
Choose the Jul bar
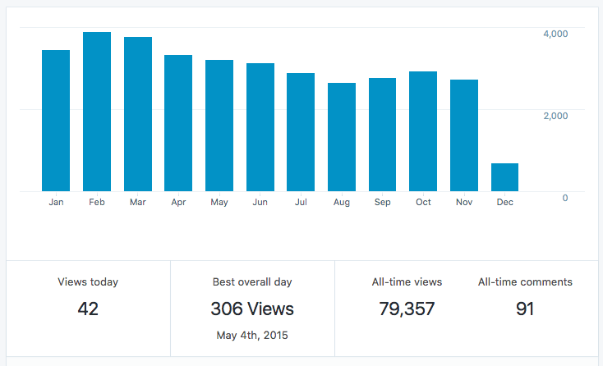301,132
